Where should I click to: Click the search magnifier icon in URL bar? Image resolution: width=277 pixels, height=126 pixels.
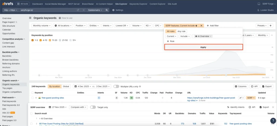click(107, 10)
